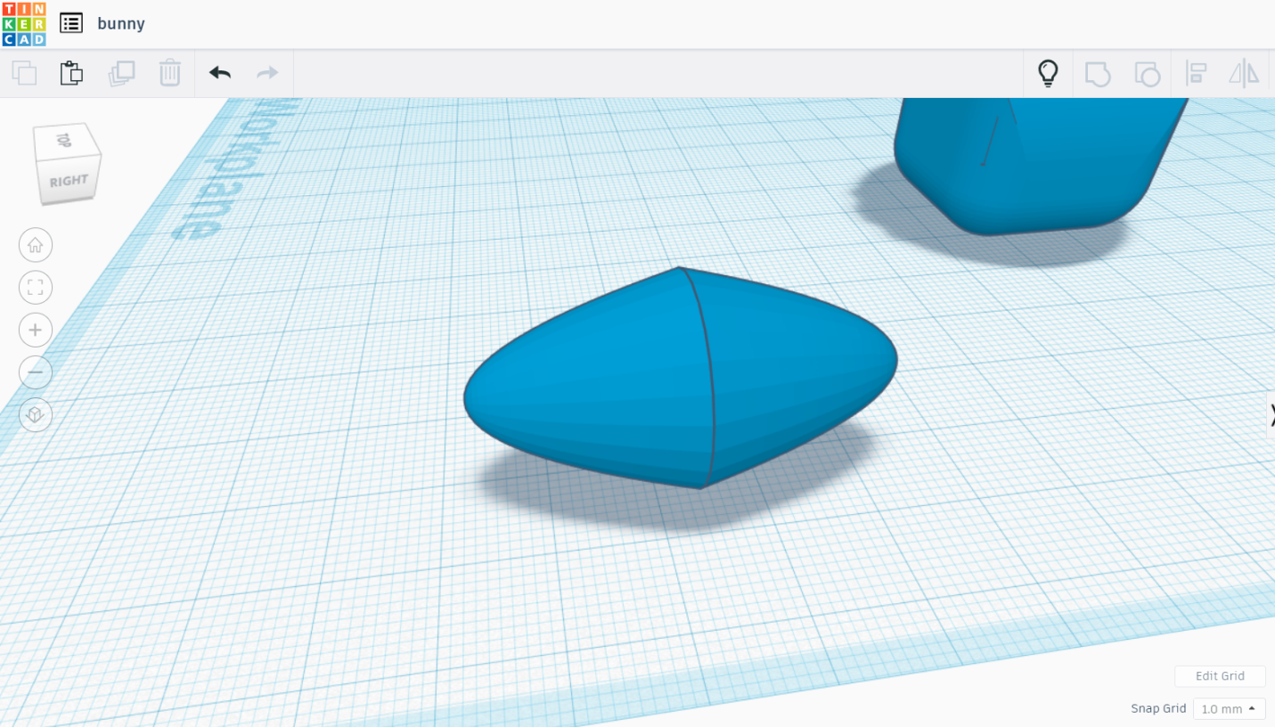
Task: Open the Snap Grid 1.0 mm dropdown
Action: point(1229,709)
